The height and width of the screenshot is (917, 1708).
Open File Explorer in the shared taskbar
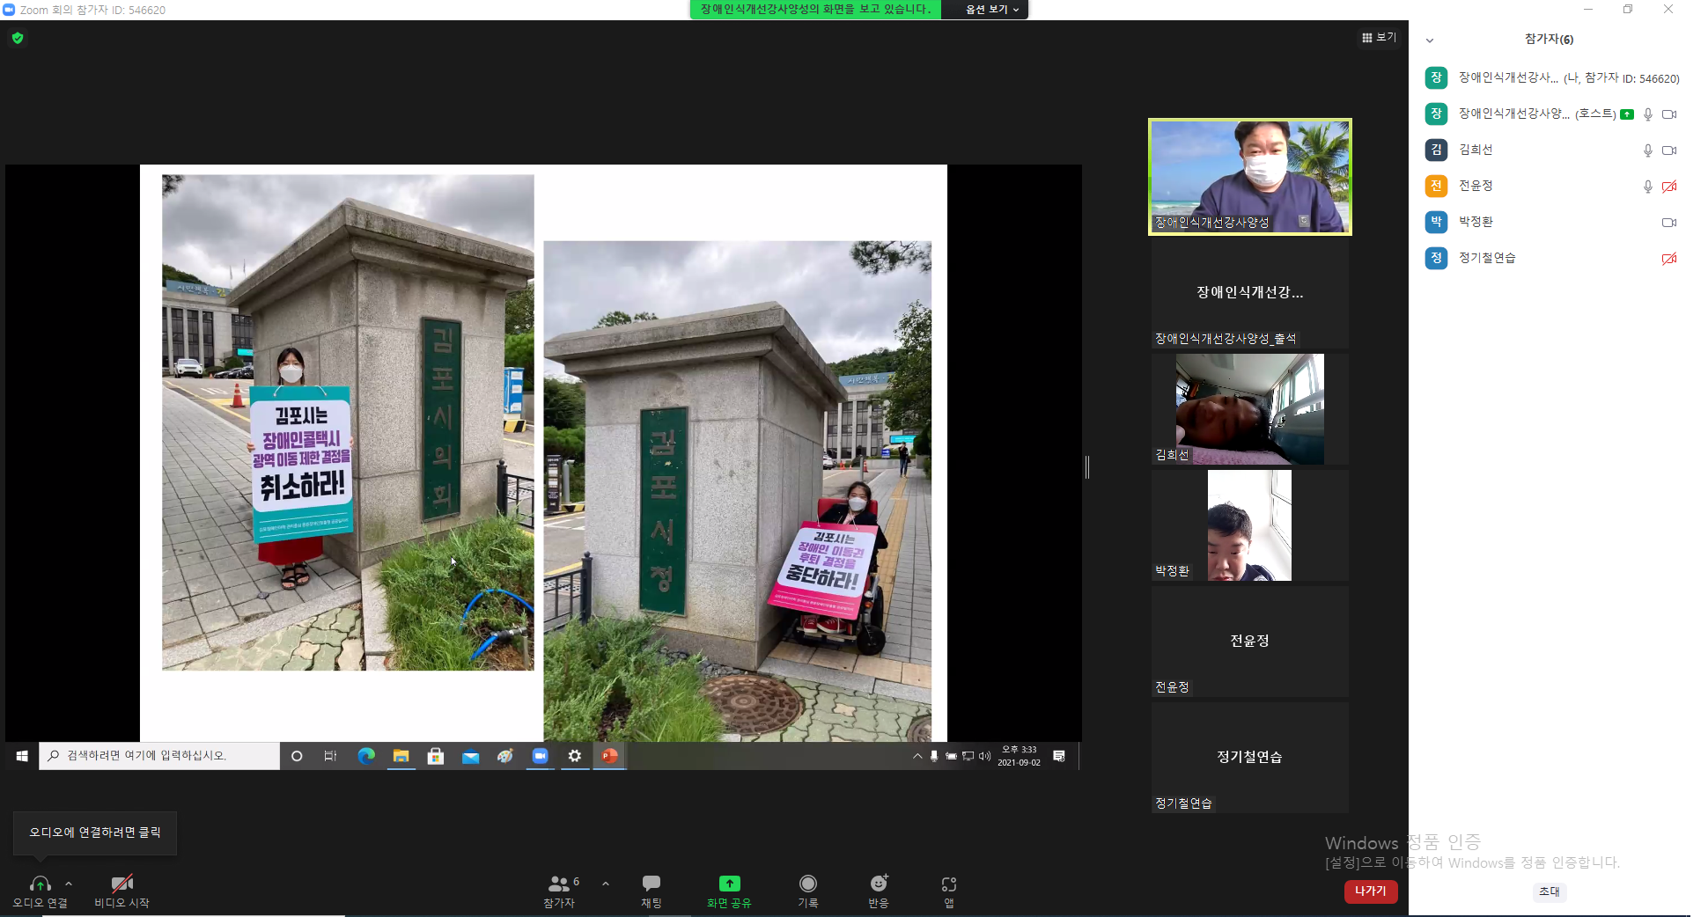tap(401, 756)
